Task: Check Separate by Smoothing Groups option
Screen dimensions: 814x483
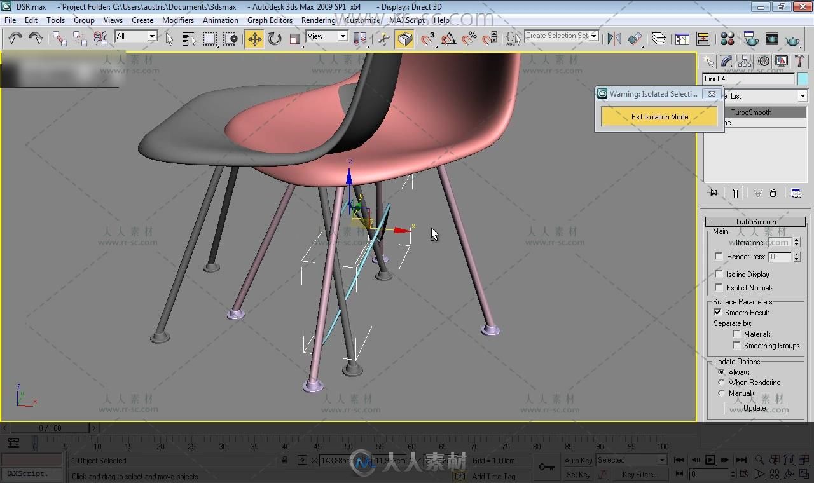Action: (736, 346)
